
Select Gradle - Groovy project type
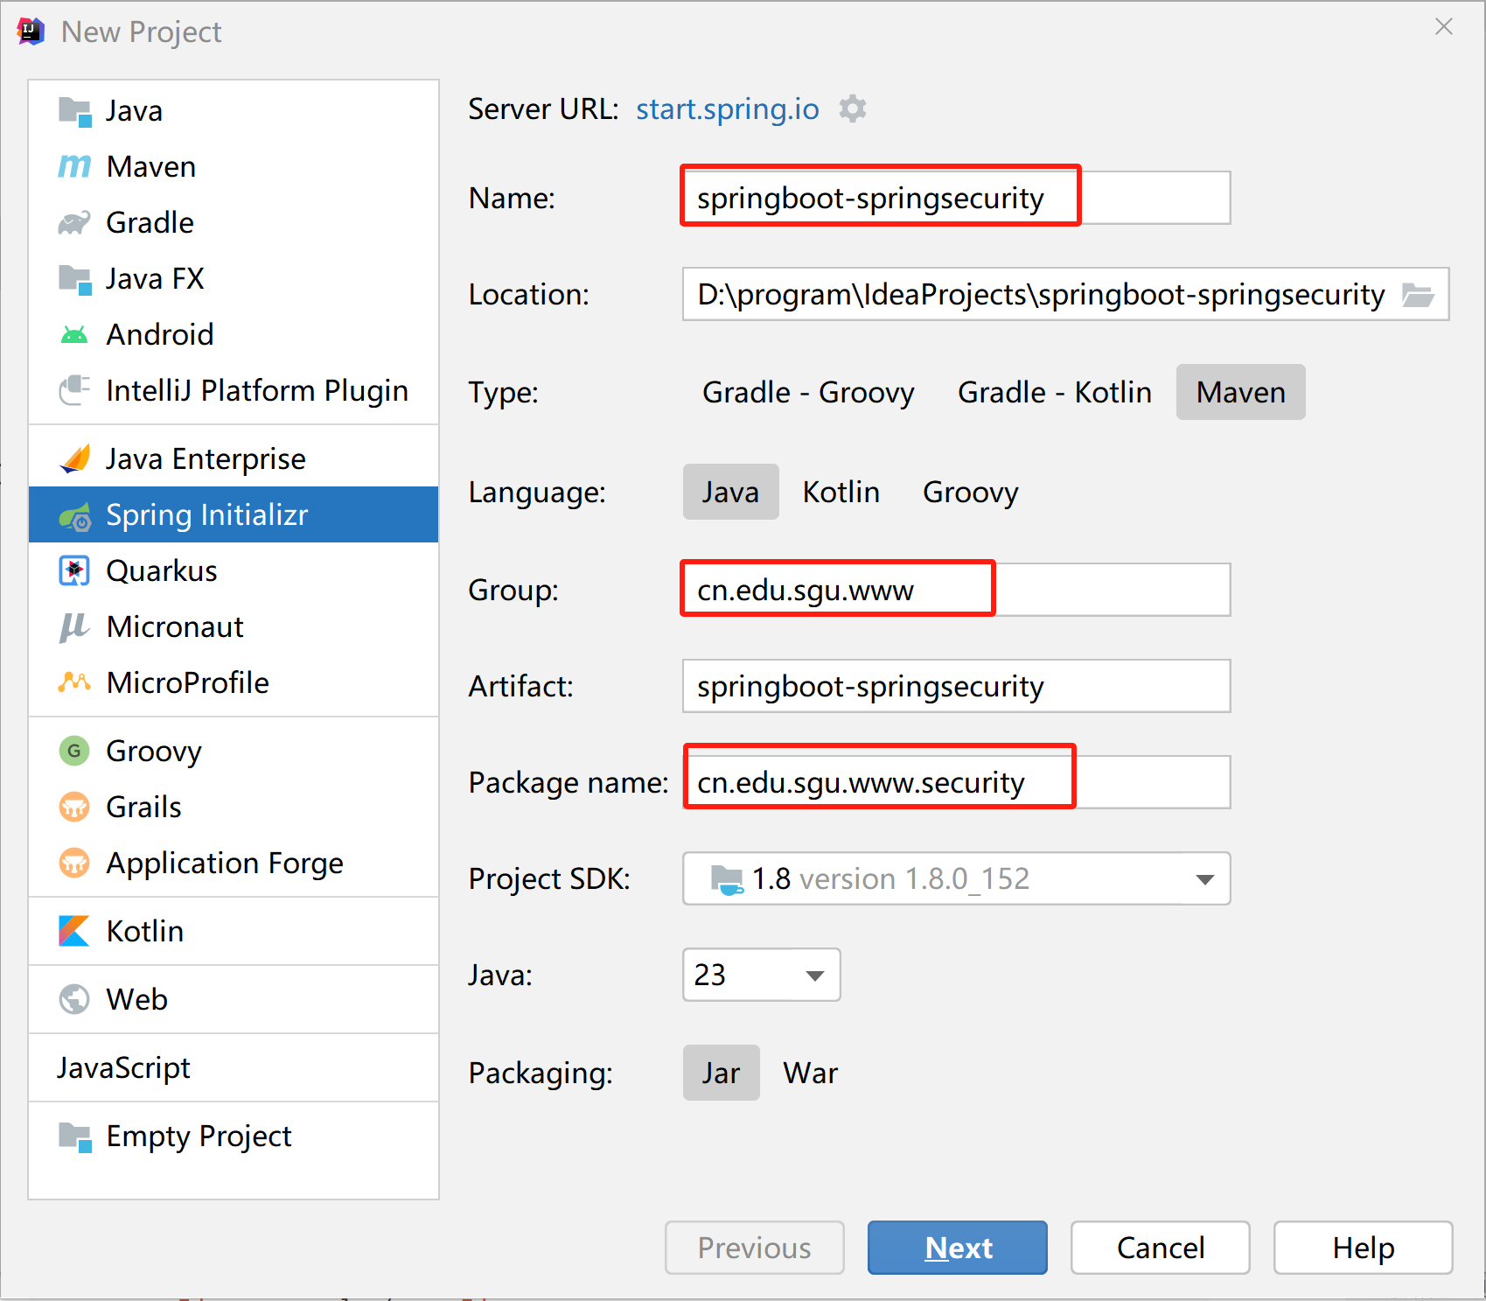808,392
